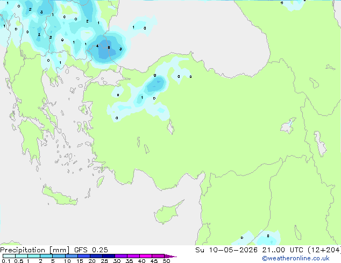Click the "0.5" legend label

[18, 261]
